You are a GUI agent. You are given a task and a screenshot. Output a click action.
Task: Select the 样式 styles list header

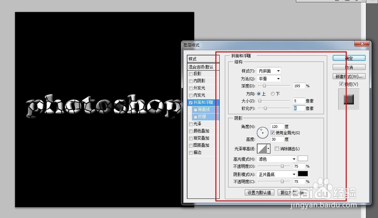coord(203,59)
